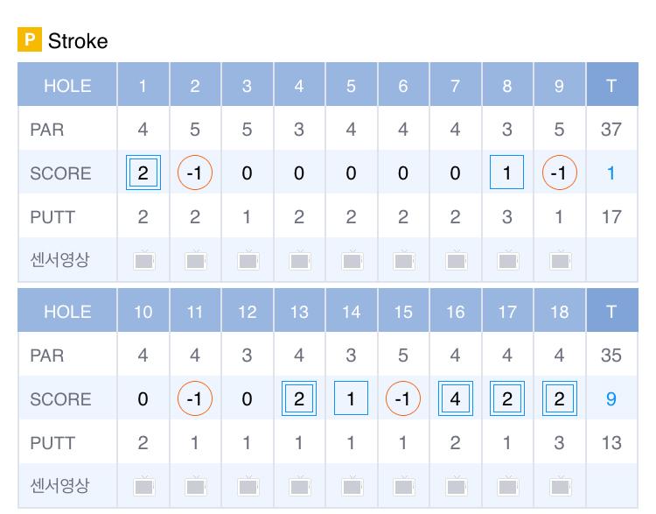This screenshot has width=656, height=514.
Task: Click the yellow P Stroke icon
Action: coord(30,40)
